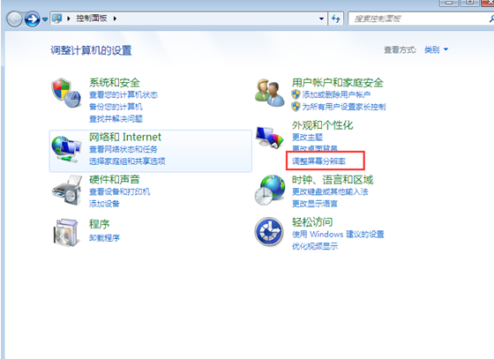Viewport: 494px width, 359px height.
Task: Open 查看设备和打印机 link
Action: click(120, 191)
